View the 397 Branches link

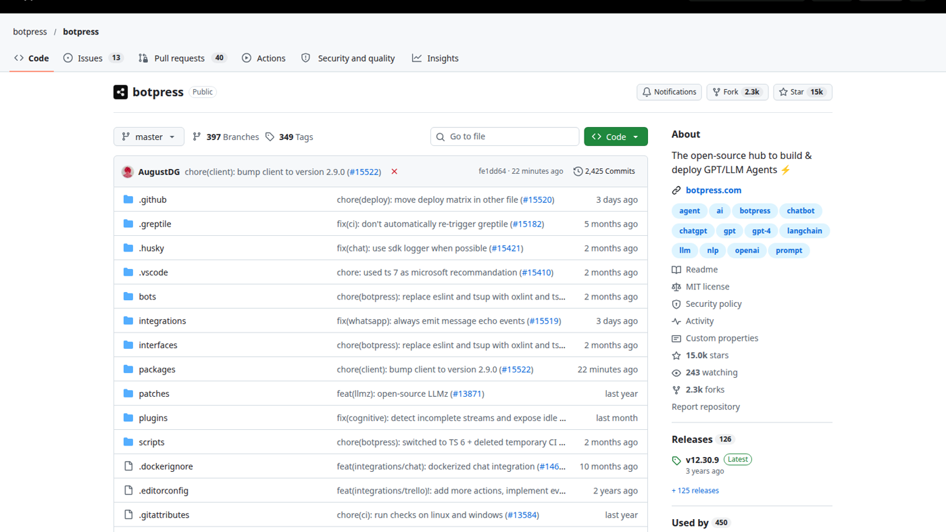(x=226, y=137)
